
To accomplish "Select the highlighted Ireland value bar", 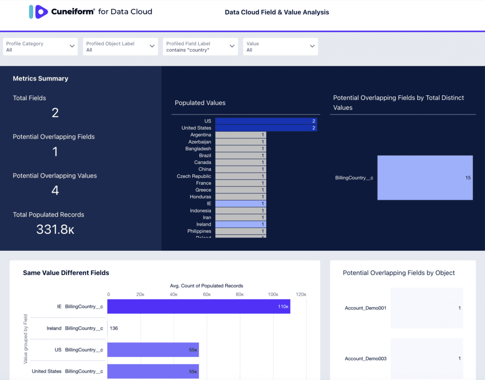I will coord(241,224).
